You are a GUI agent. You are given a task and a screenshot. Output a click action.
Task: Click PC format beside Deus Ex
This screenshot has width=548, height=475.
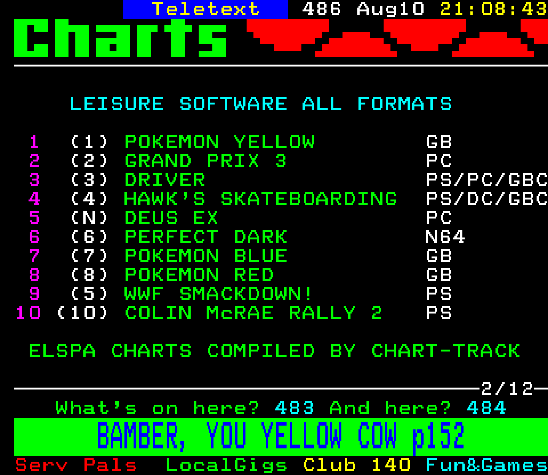click(x=439, y=218)
